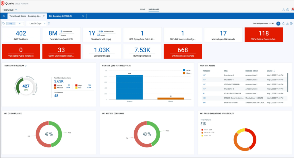Open the dashboard grid list icon
This screenshot has height=158, width=294.
[4, 16]
